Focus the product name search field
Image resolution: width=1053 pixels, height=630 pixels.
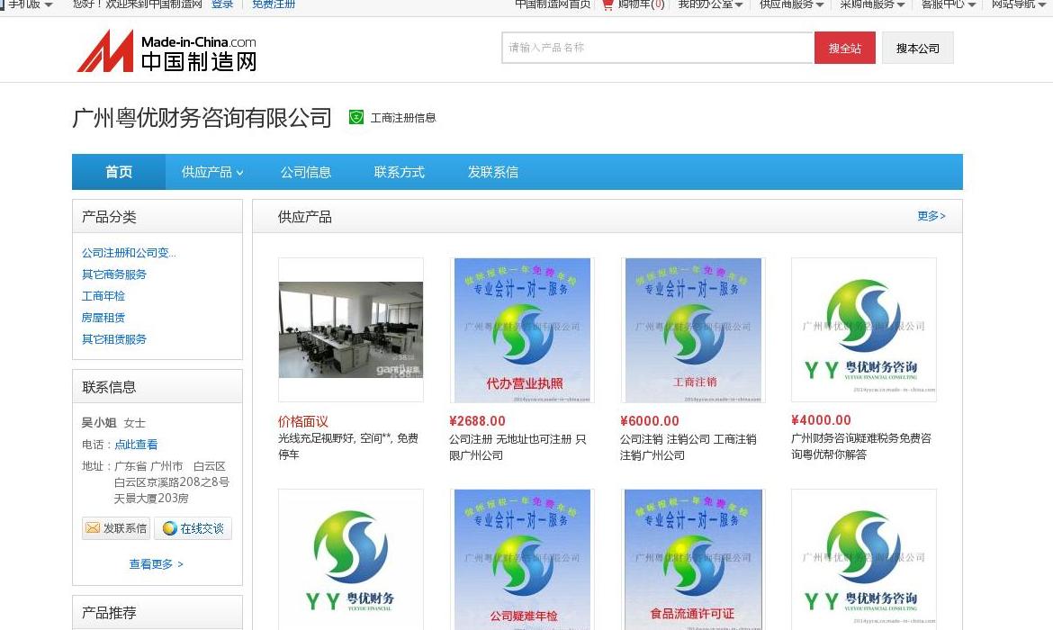pyautogui.click(x=658, y=48)
